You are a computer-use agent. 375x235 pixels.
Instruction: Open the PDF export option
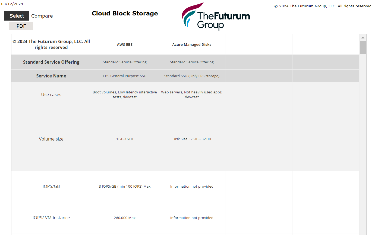pyautogui.click(x=21, y=26)
